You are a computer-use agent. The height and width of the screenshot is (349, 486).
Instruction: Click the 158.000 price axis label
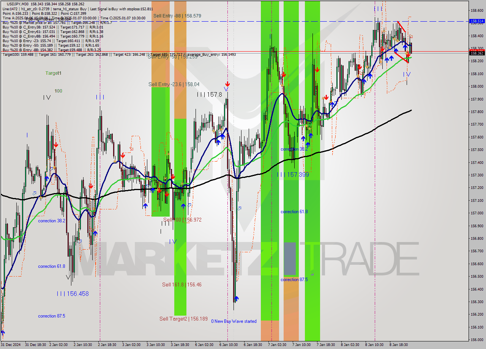pyautogui.click(x=477, y=86)
